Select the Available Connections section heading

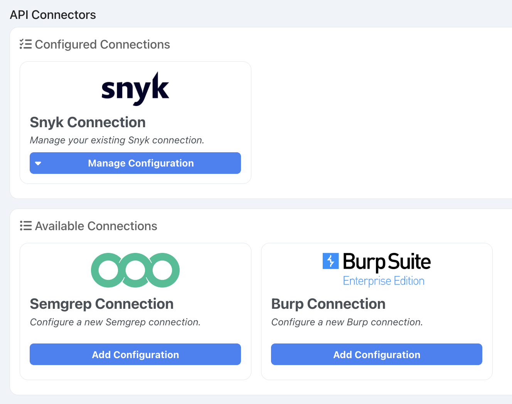point(96,226)
